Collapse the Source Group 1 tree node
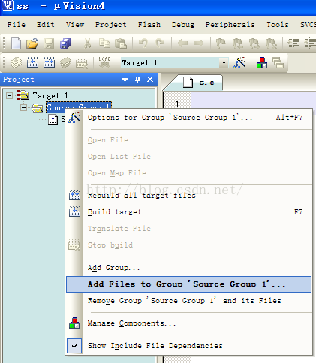 point(24,108)
